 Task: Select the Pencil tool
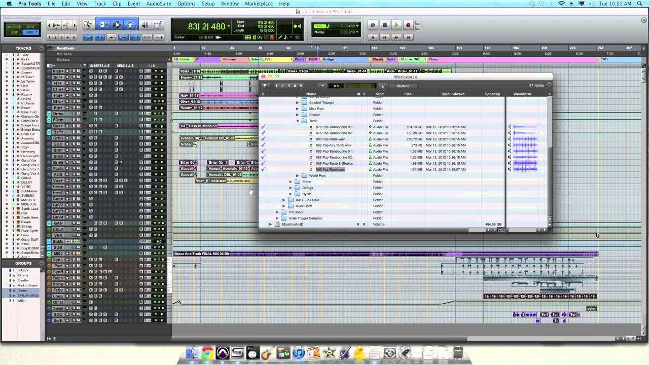[158, 25]
